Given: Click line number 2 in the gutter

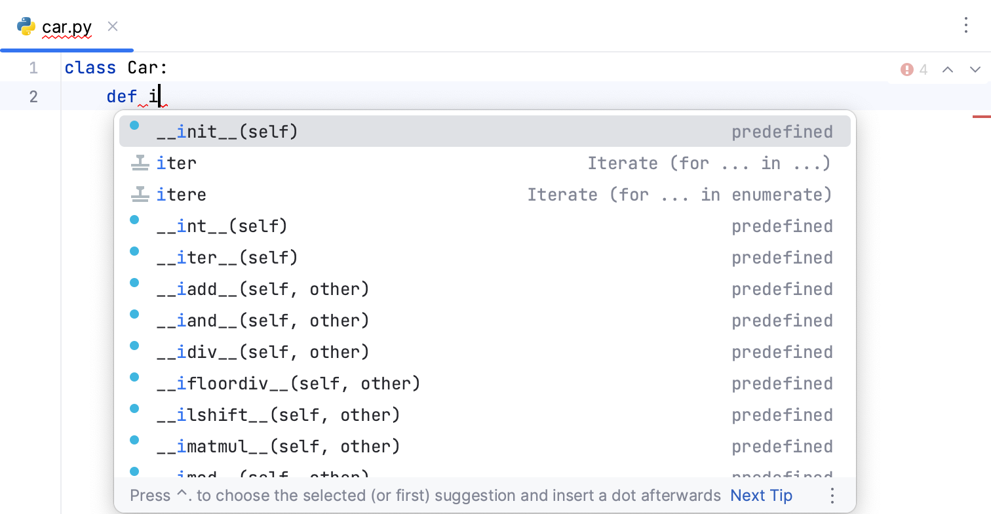Looking at the screenshot, I should coord(33,96).
